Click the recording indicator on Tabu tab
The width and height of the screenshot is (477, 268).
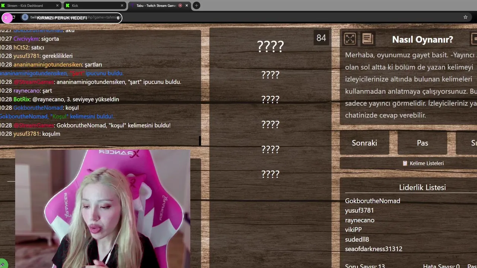point(180,6)
